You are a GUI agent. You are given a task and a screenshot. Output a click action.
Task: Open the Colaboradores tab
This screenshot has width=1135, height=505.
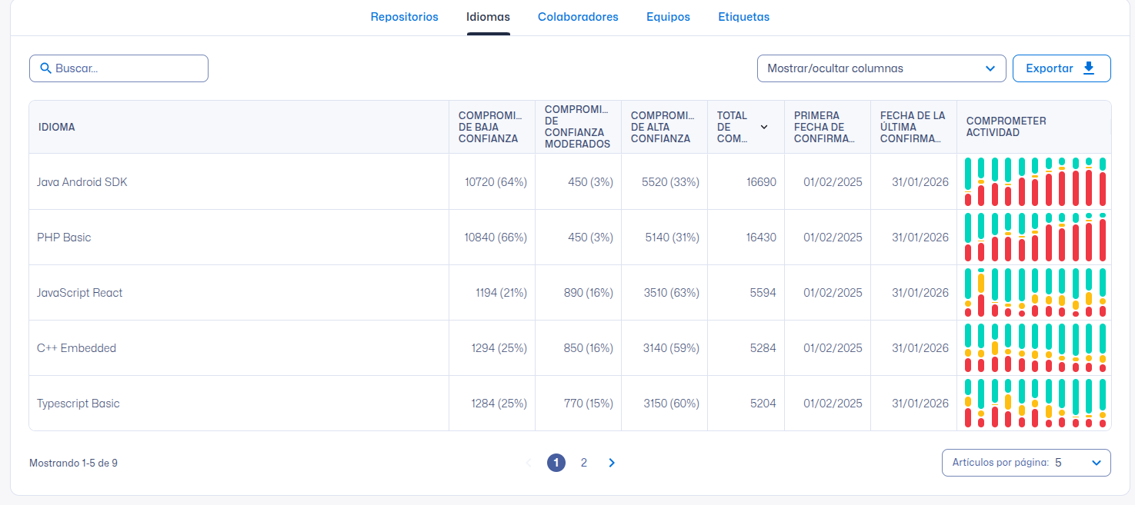coord(578,17)
